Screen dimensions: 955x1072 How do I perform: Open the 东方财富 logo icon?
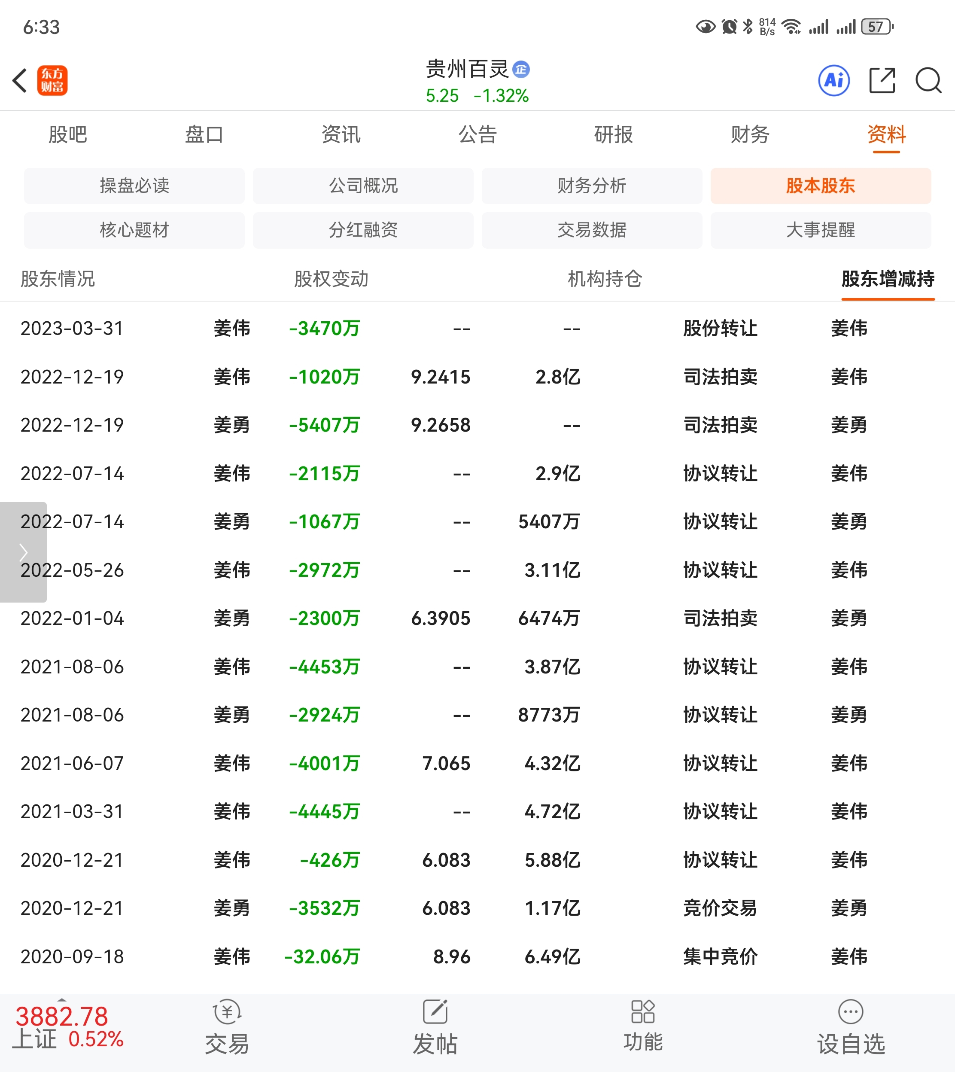[52, 81]
